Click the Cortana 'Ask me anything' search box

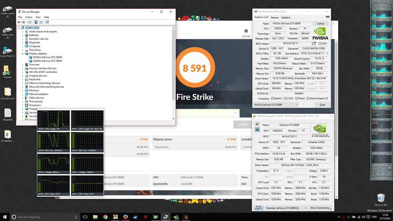point(45,217)
